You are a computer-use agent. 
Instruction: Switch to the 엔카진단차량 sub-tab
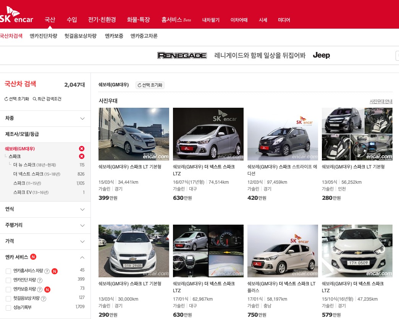tap(44, 36)
